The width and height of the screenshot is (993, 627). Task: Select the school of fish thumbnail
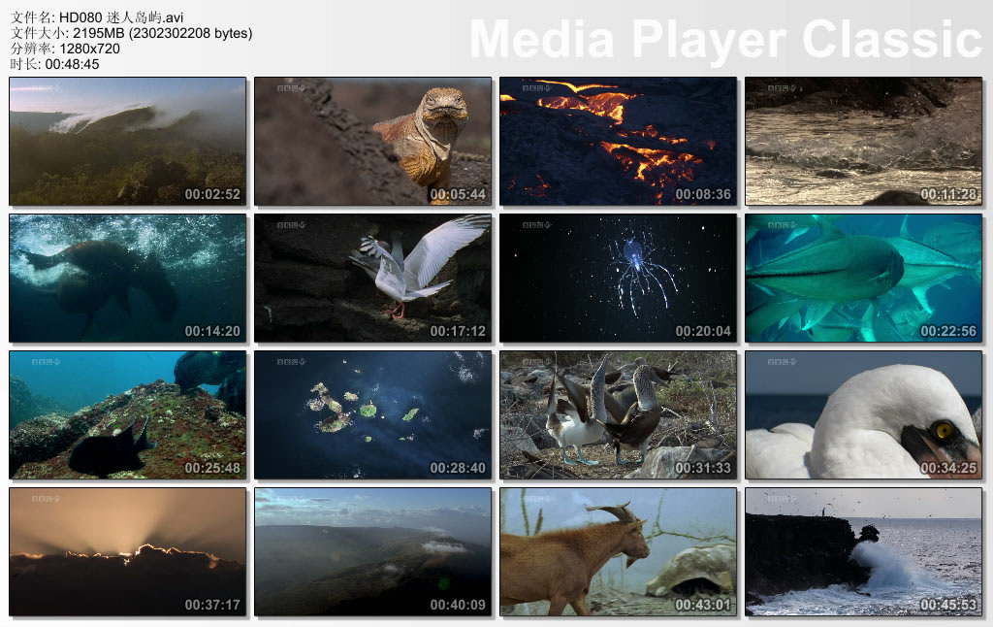(x=863, y=279)
